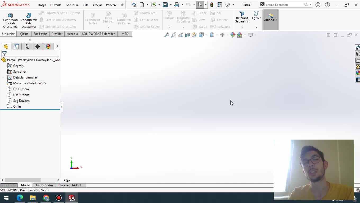Click the Print icon
Viewport: 360px width, 203px height.
click(x=177, y=5)
